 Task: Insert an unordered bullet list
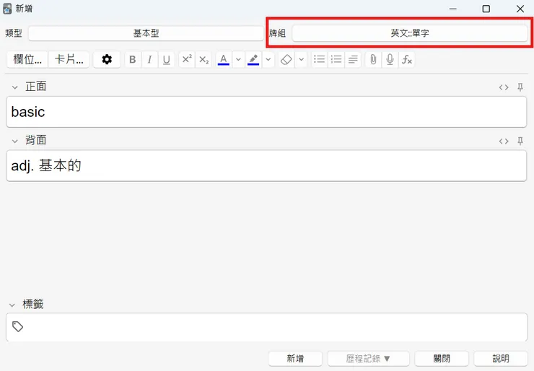click(x=319, y=60)
